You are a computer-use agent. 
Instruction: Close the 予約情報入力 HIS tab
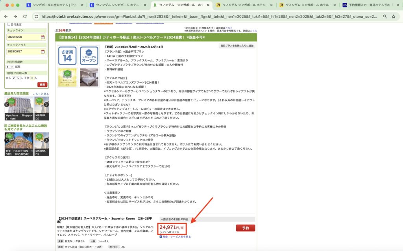pyautogui.click(x=397, y=5)
